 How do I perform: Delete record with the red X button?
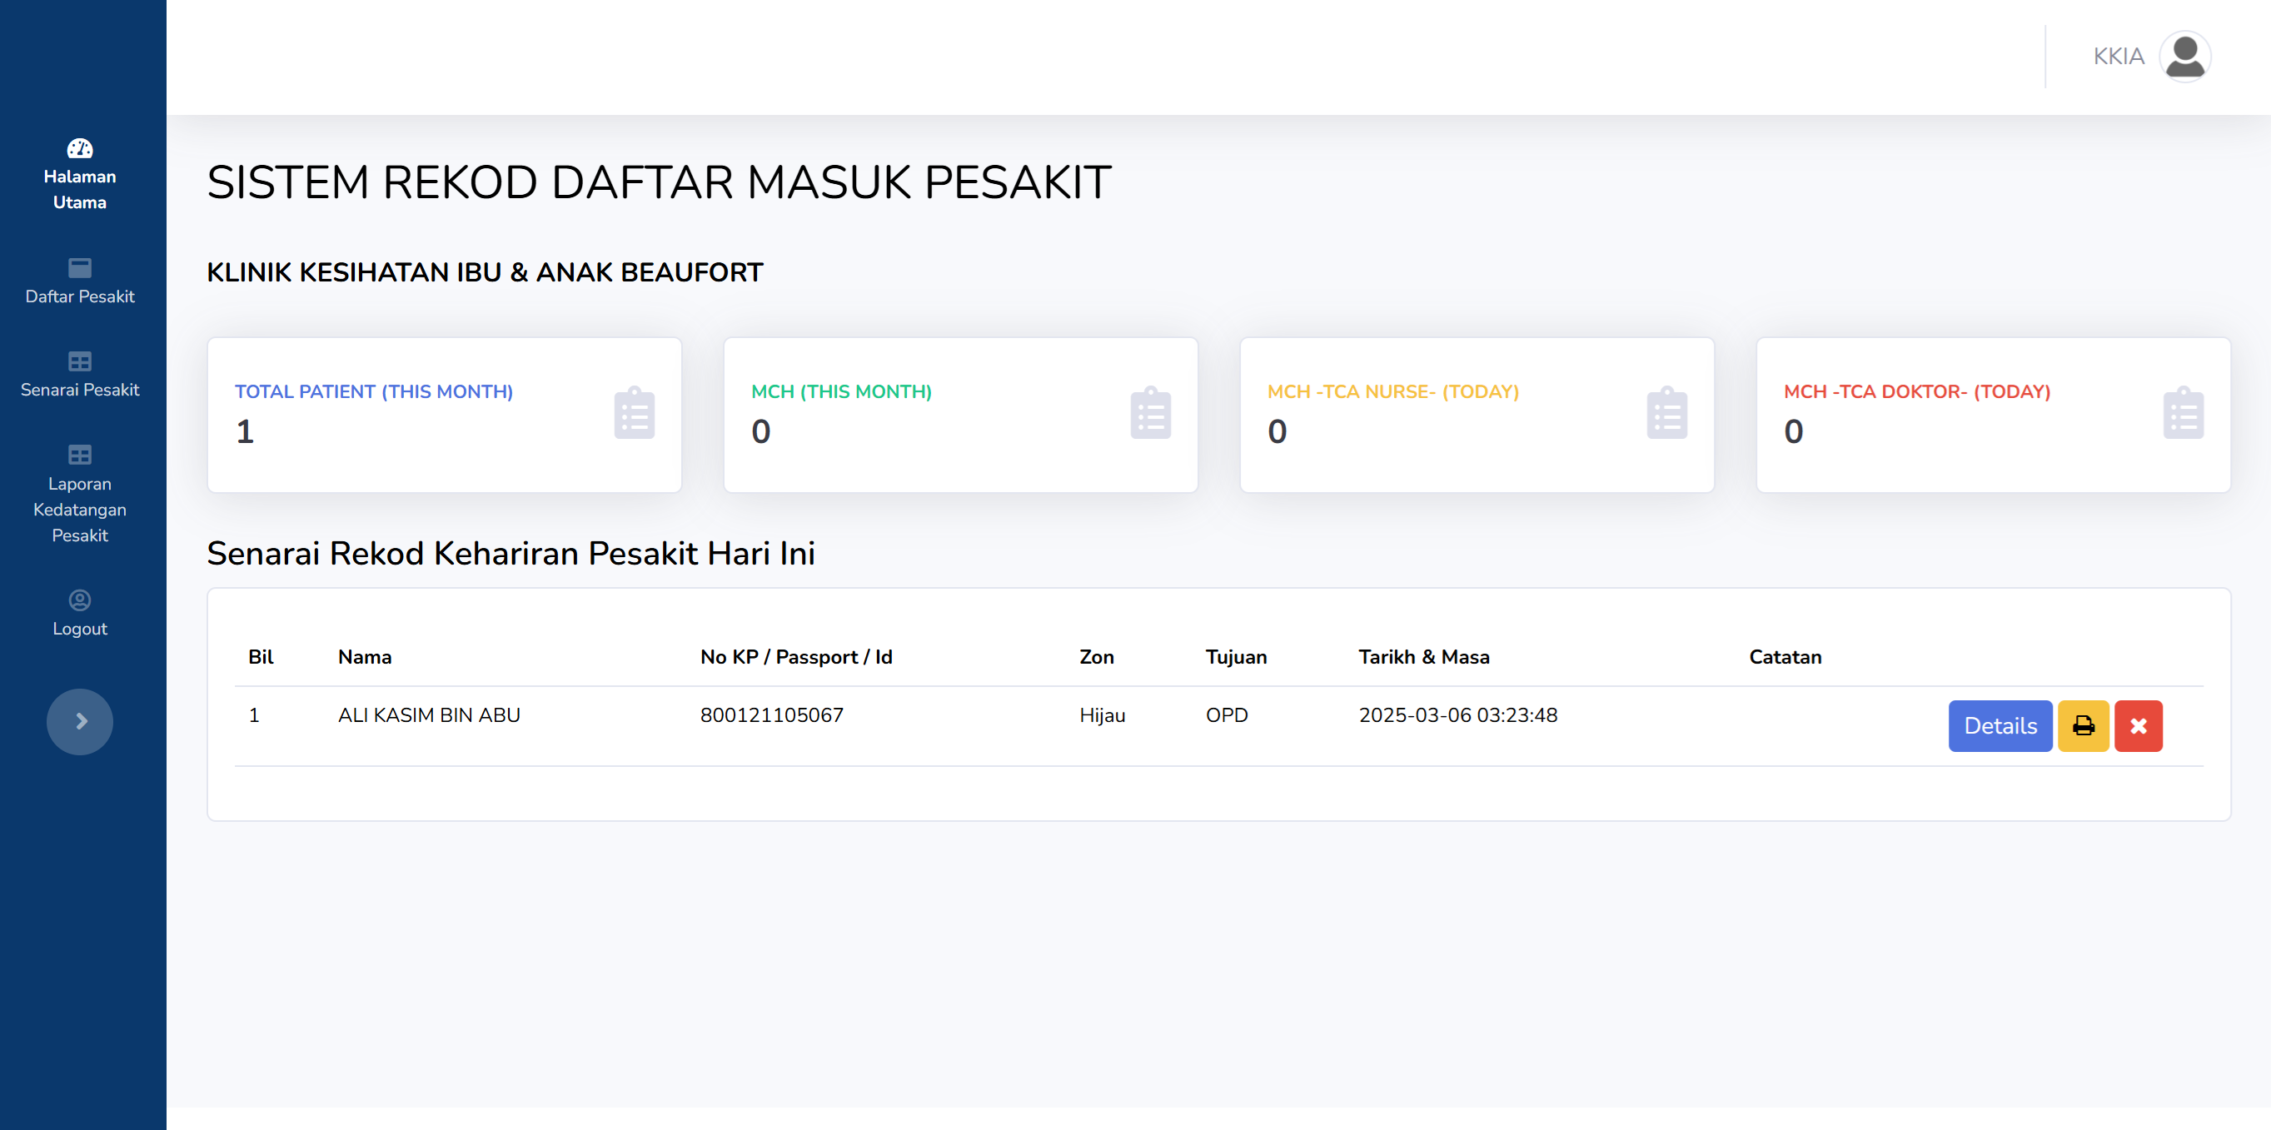pyautogui.click(x=2138, y=725)
